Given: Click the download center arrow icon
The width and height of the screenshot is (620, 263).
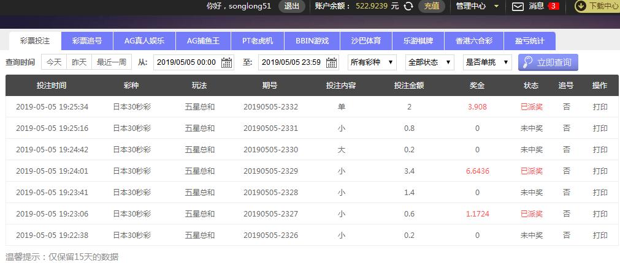Looking at the screenshot, I should (x=581, y=6).
